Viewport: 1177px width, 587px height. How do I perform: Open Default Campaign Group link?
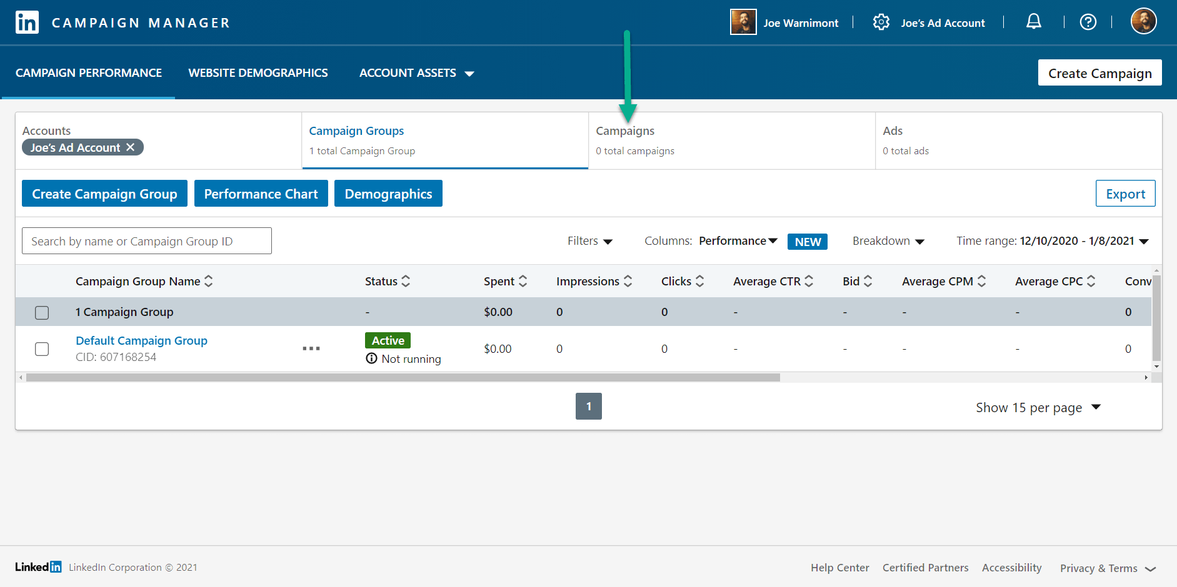pyautogui.click(x=141, y=340)
